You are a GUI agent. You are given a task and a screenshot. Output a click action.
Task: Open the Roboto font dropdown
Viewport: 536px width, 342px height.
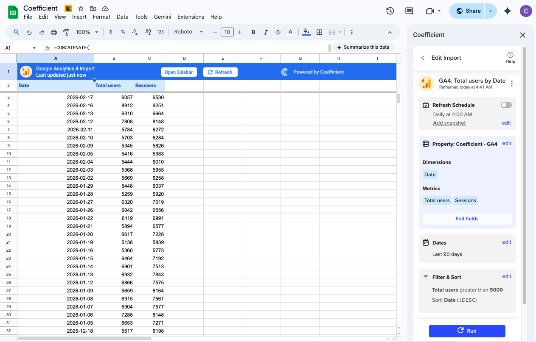click(188, 32)
